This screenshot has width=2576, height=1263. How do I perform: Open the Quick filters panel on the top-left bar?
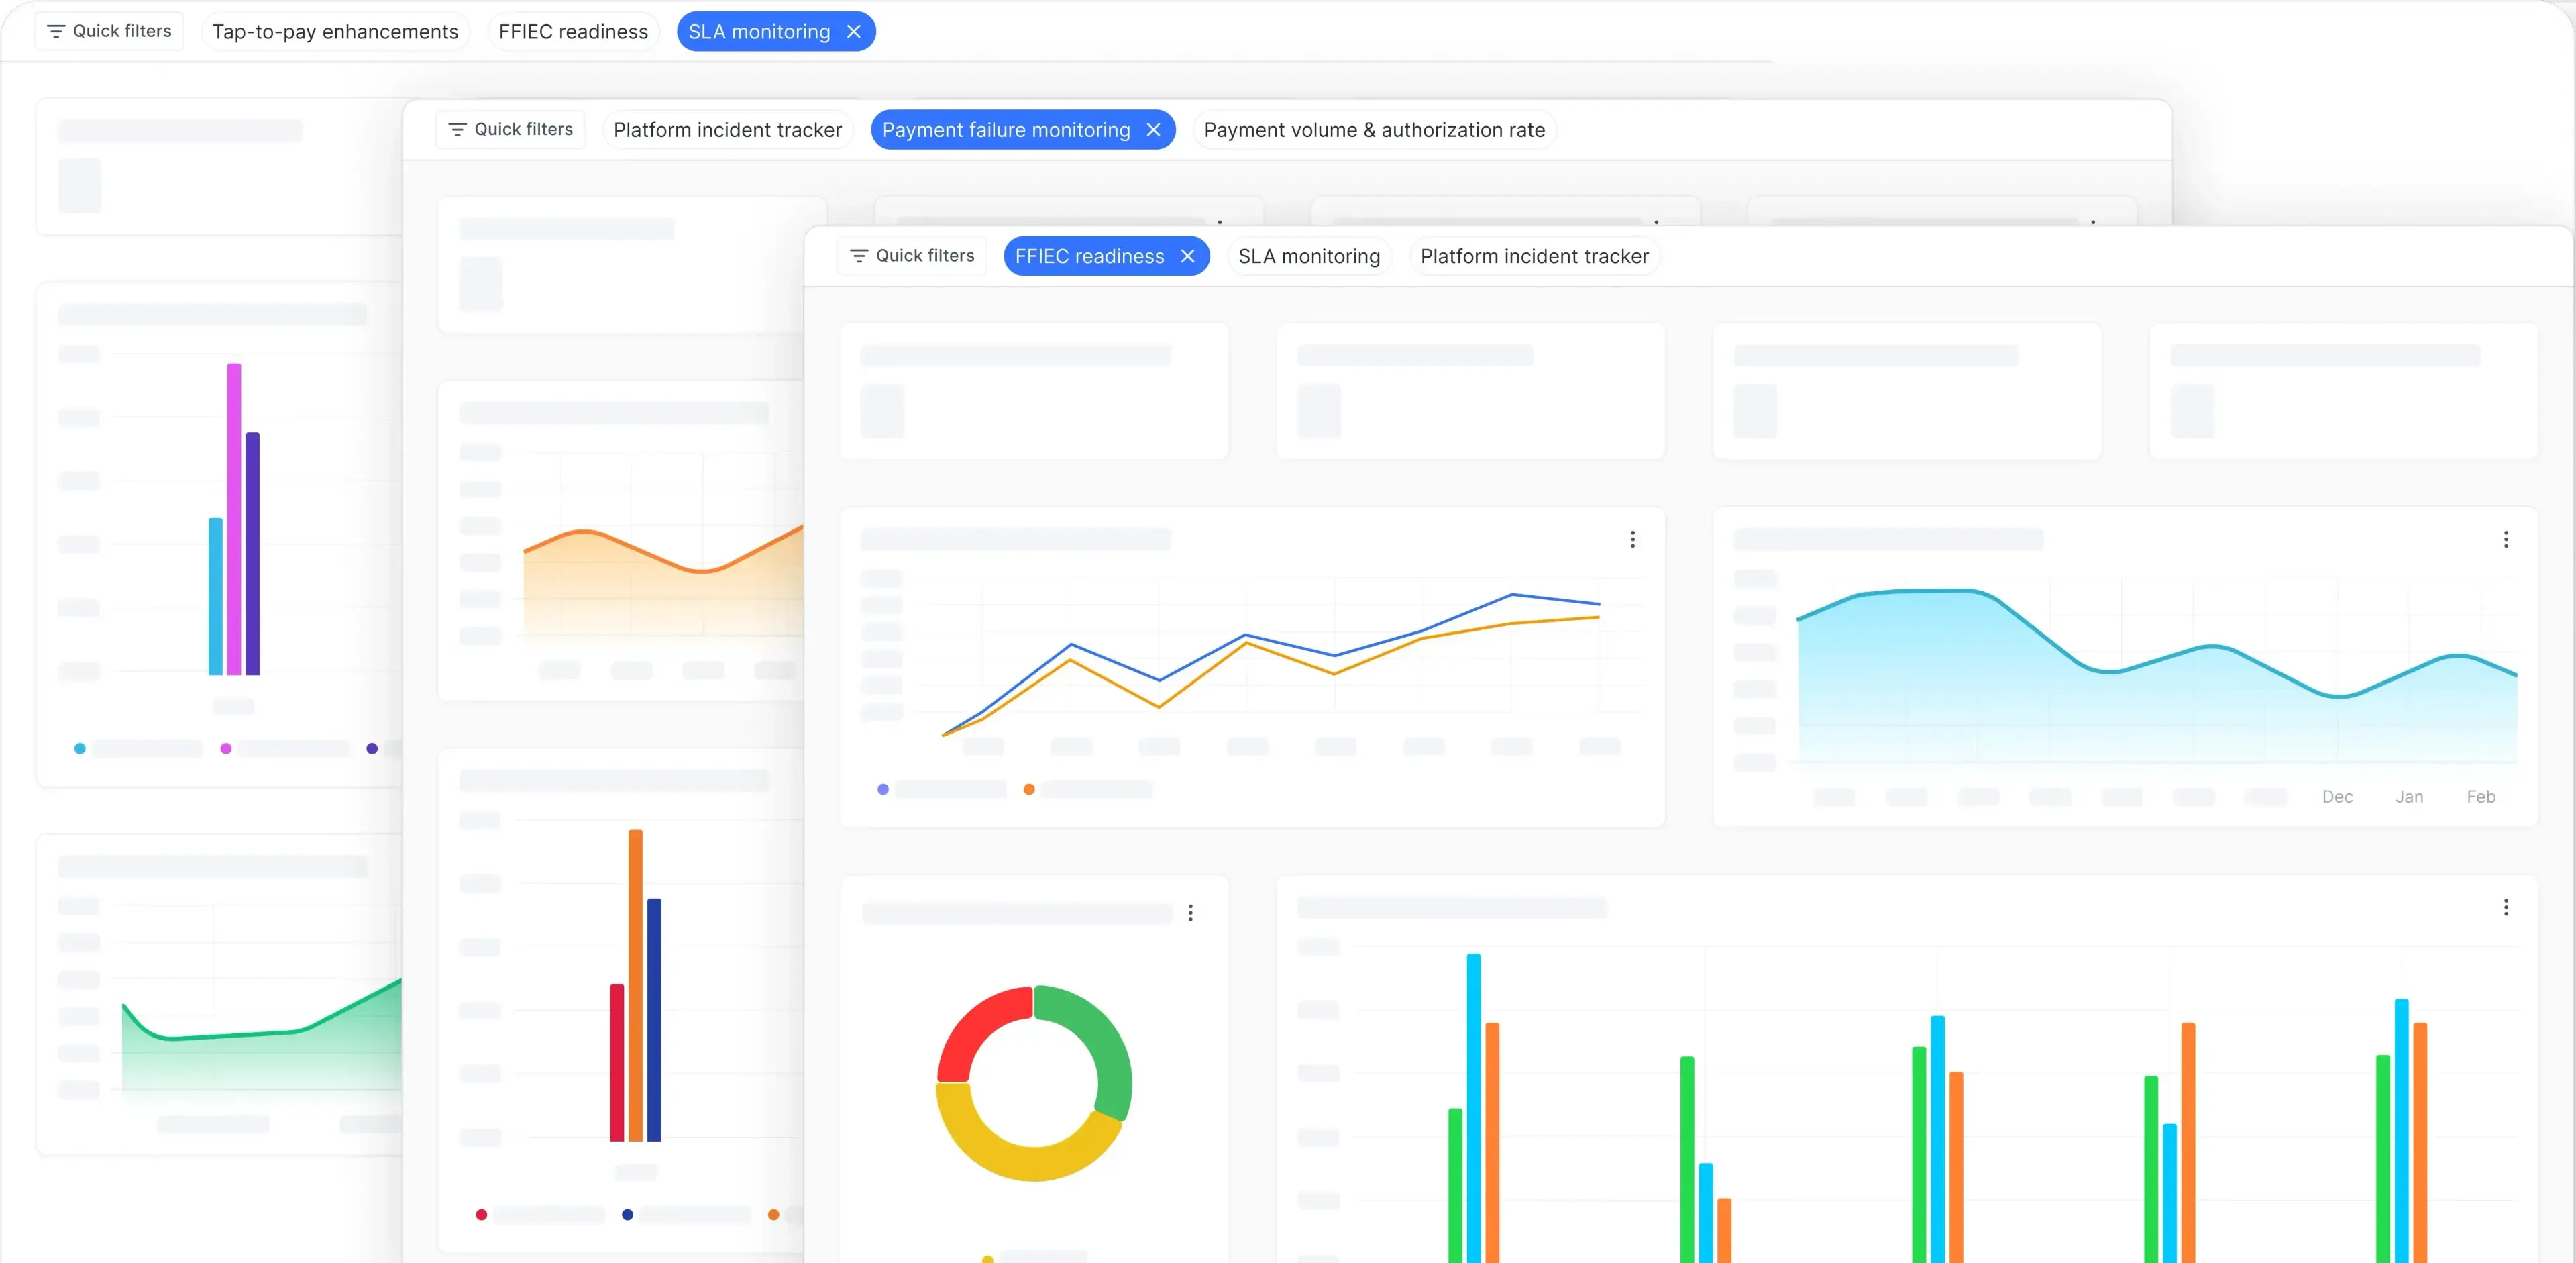[108, 30]
